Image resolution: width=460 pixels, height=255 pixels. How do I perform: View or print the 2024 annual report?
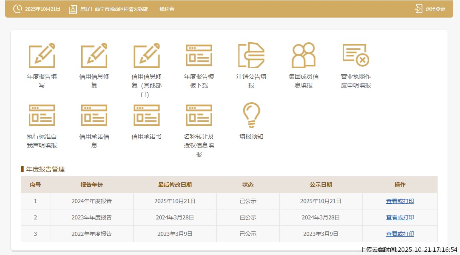400,201
